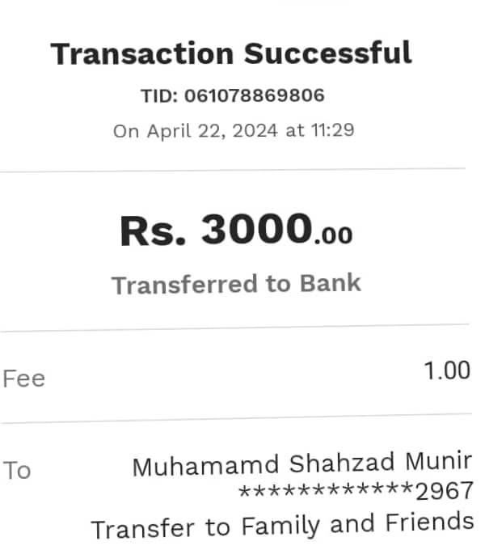
Task: Click the Fee label
Action: point(24,379)
